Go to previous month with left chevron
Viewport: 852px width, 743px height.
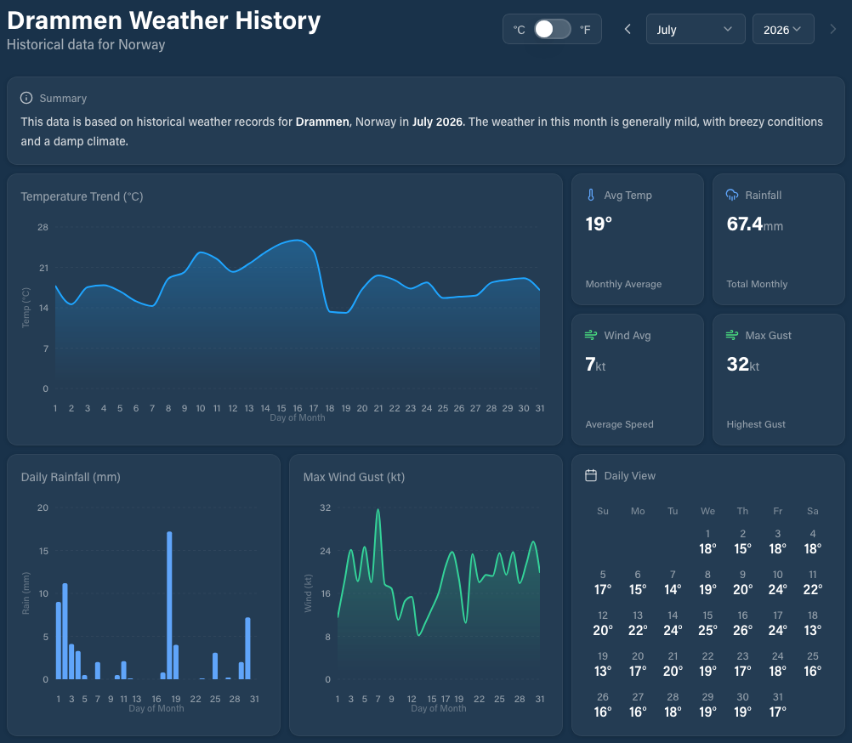tap(628, 29)
